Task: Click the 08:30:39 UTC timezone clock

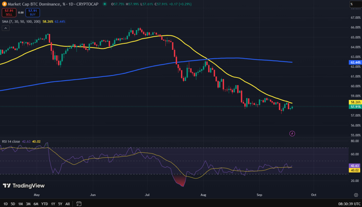Action: pos(349,204)
